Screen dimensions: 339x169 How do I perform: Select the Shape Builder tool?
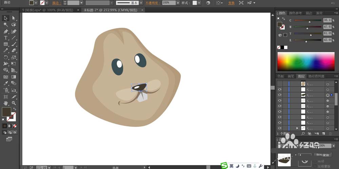(x=6, y=70)
